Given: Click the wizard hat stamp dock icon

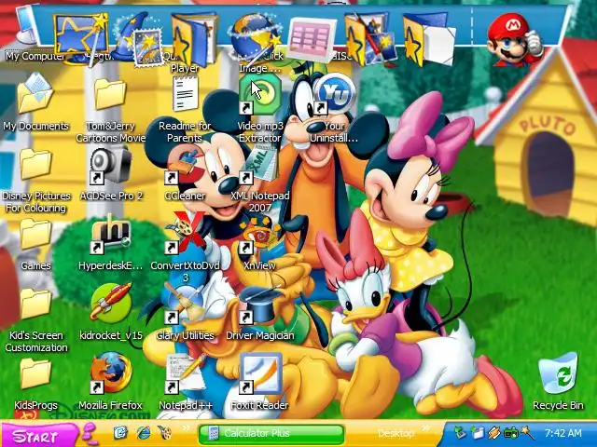Looking at the screenshot, I should click(x=139, y=39).
